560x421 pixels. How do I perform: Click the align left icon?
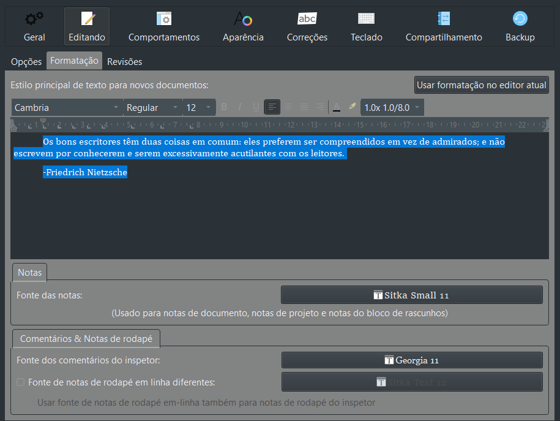[272, 107]
